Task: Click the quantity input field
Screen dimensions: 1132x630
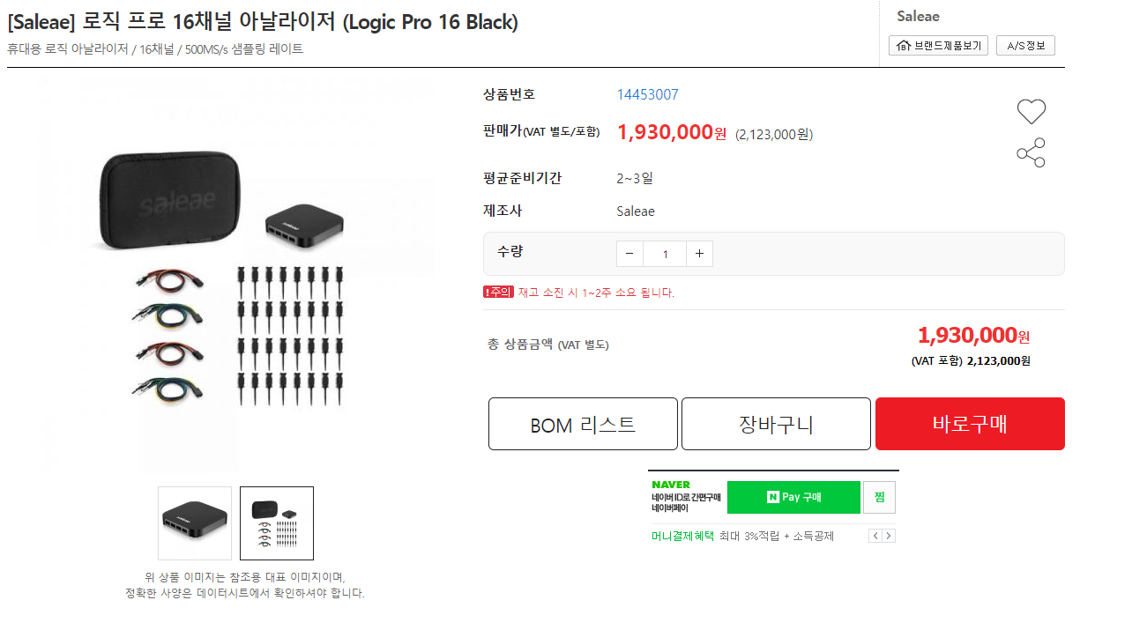Action: pyautogui.click(x=665, y=254)
